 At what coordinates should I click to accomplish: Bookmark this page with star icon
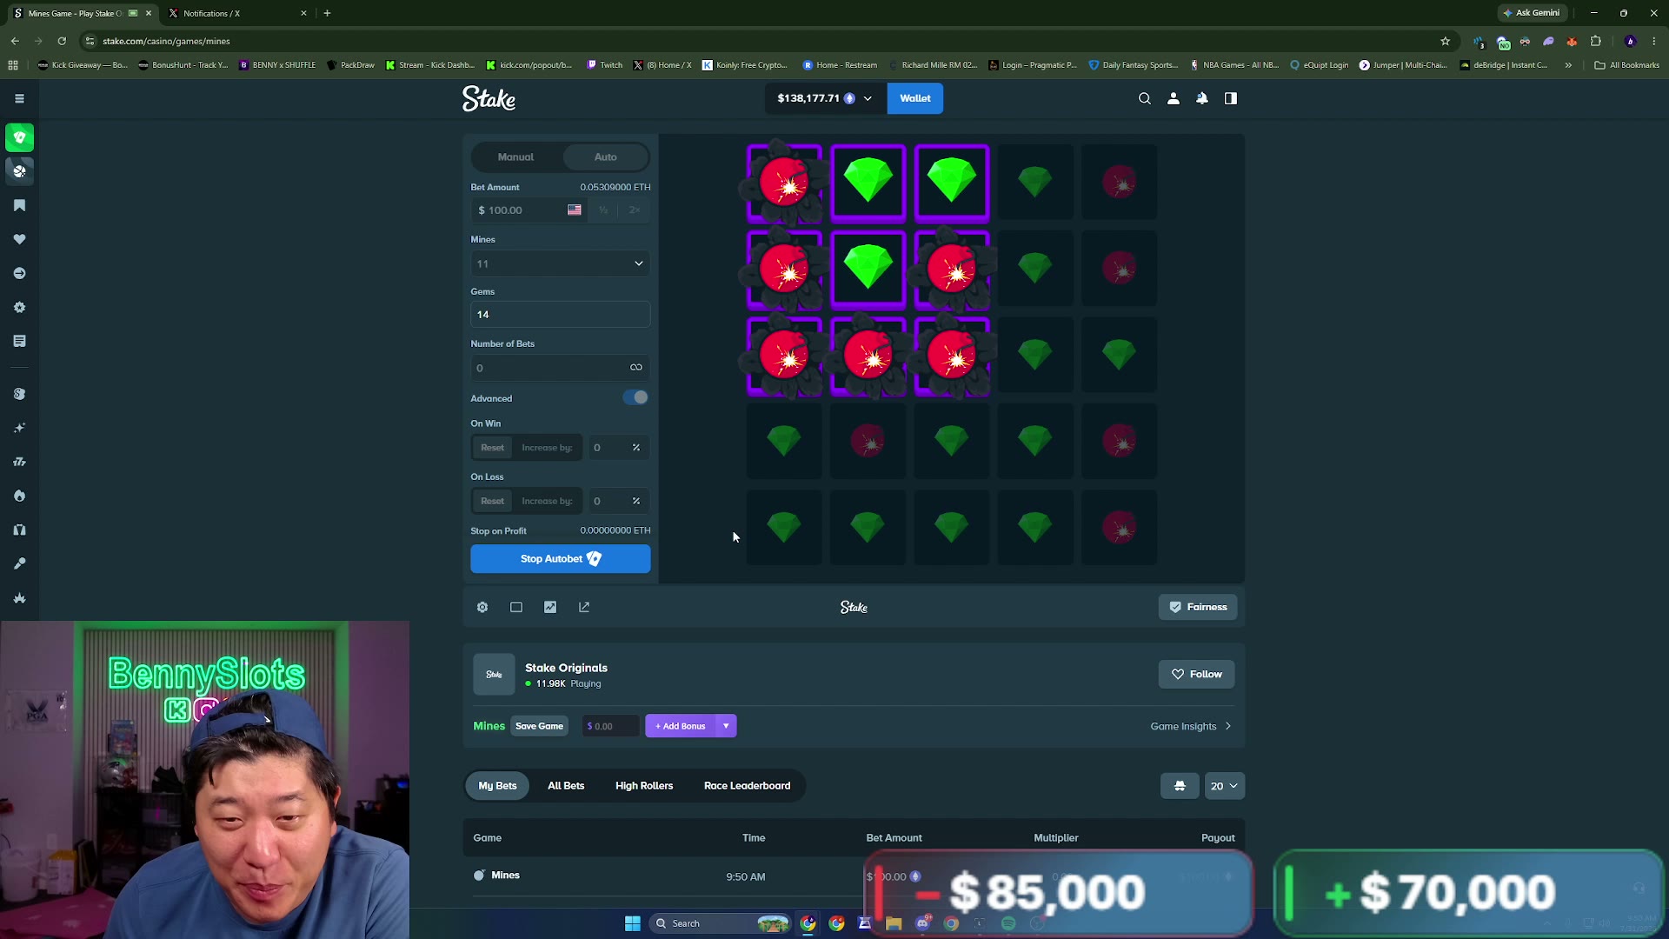pyautogui.click(x=1445, y=41)
